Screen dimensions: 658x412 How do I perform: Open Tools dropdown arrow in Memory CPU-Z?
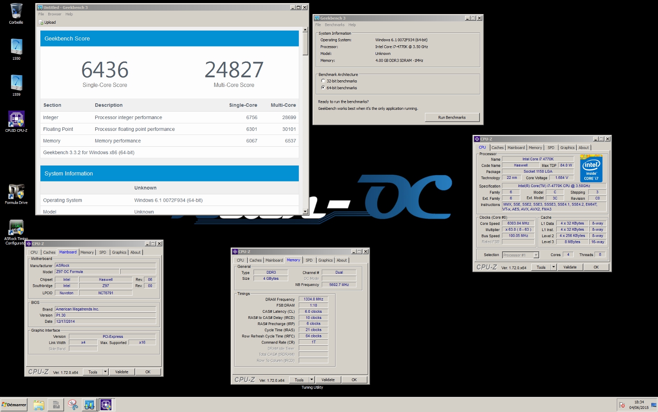point(311,380)
